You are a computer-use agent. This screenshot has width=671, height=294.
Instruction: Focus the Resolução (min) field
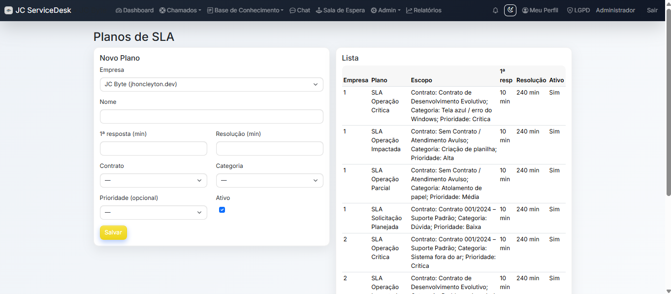tap(269, 148)
